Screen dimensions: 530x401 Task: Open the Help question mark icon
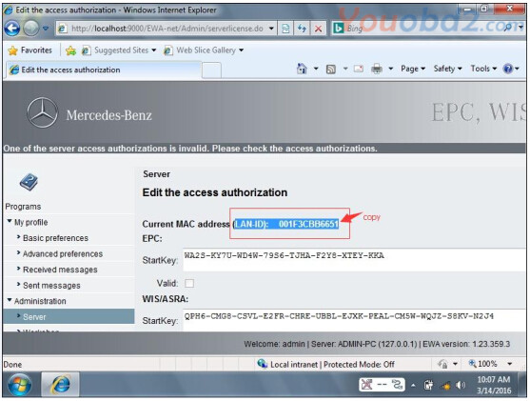[x=508, y=69]
